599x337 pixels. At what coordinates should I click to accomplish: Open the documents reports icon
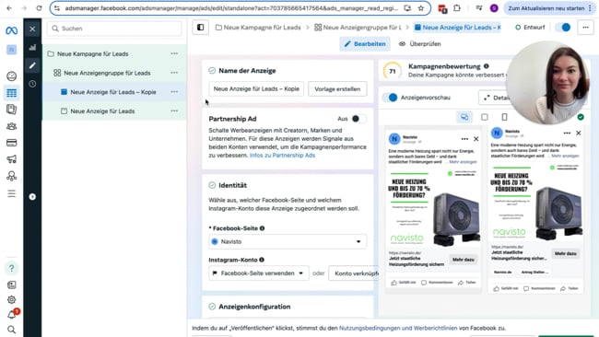click(11, 110)
